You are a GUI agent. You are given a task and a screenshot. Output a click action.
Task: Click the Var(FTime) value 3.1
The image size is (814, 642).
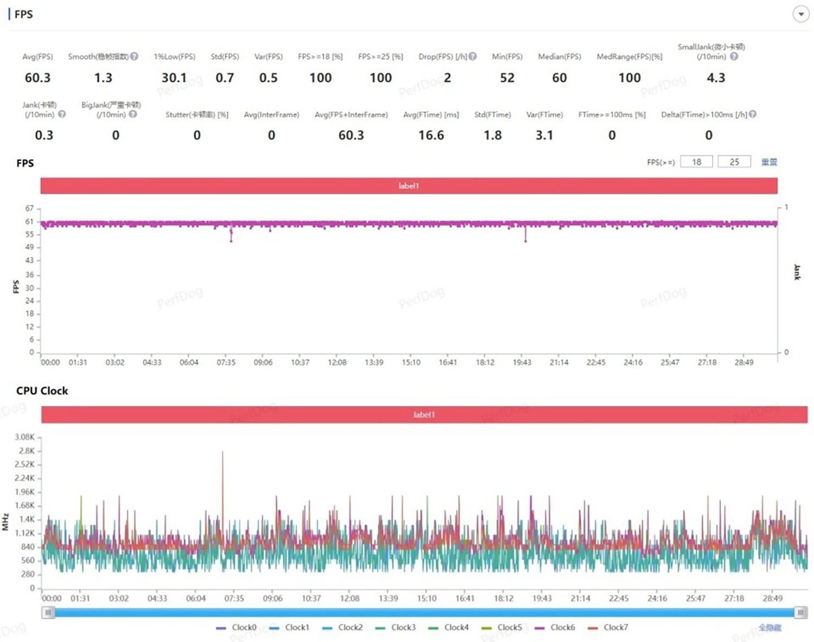(x=544, y=135)
